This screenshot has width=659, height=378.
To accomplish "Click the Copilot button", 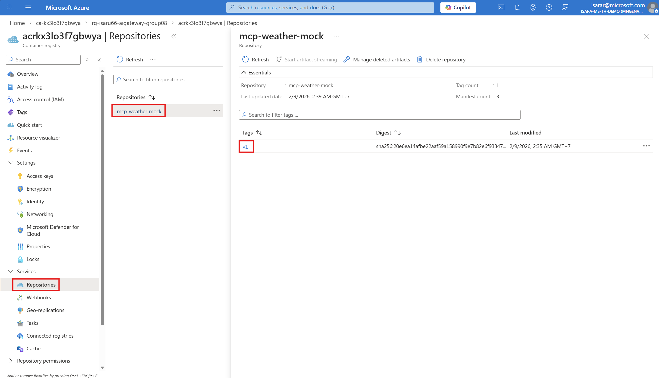I will [458, 7].
